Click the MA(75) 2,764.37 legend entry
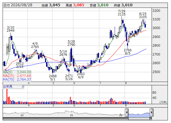Image resolution: width=171 pixels, height=123 pixels. [x=17, y=79]
